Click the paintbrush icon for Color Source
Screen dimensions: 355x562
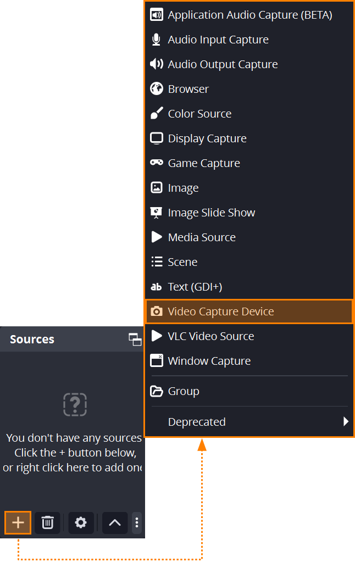pos(157,113)
